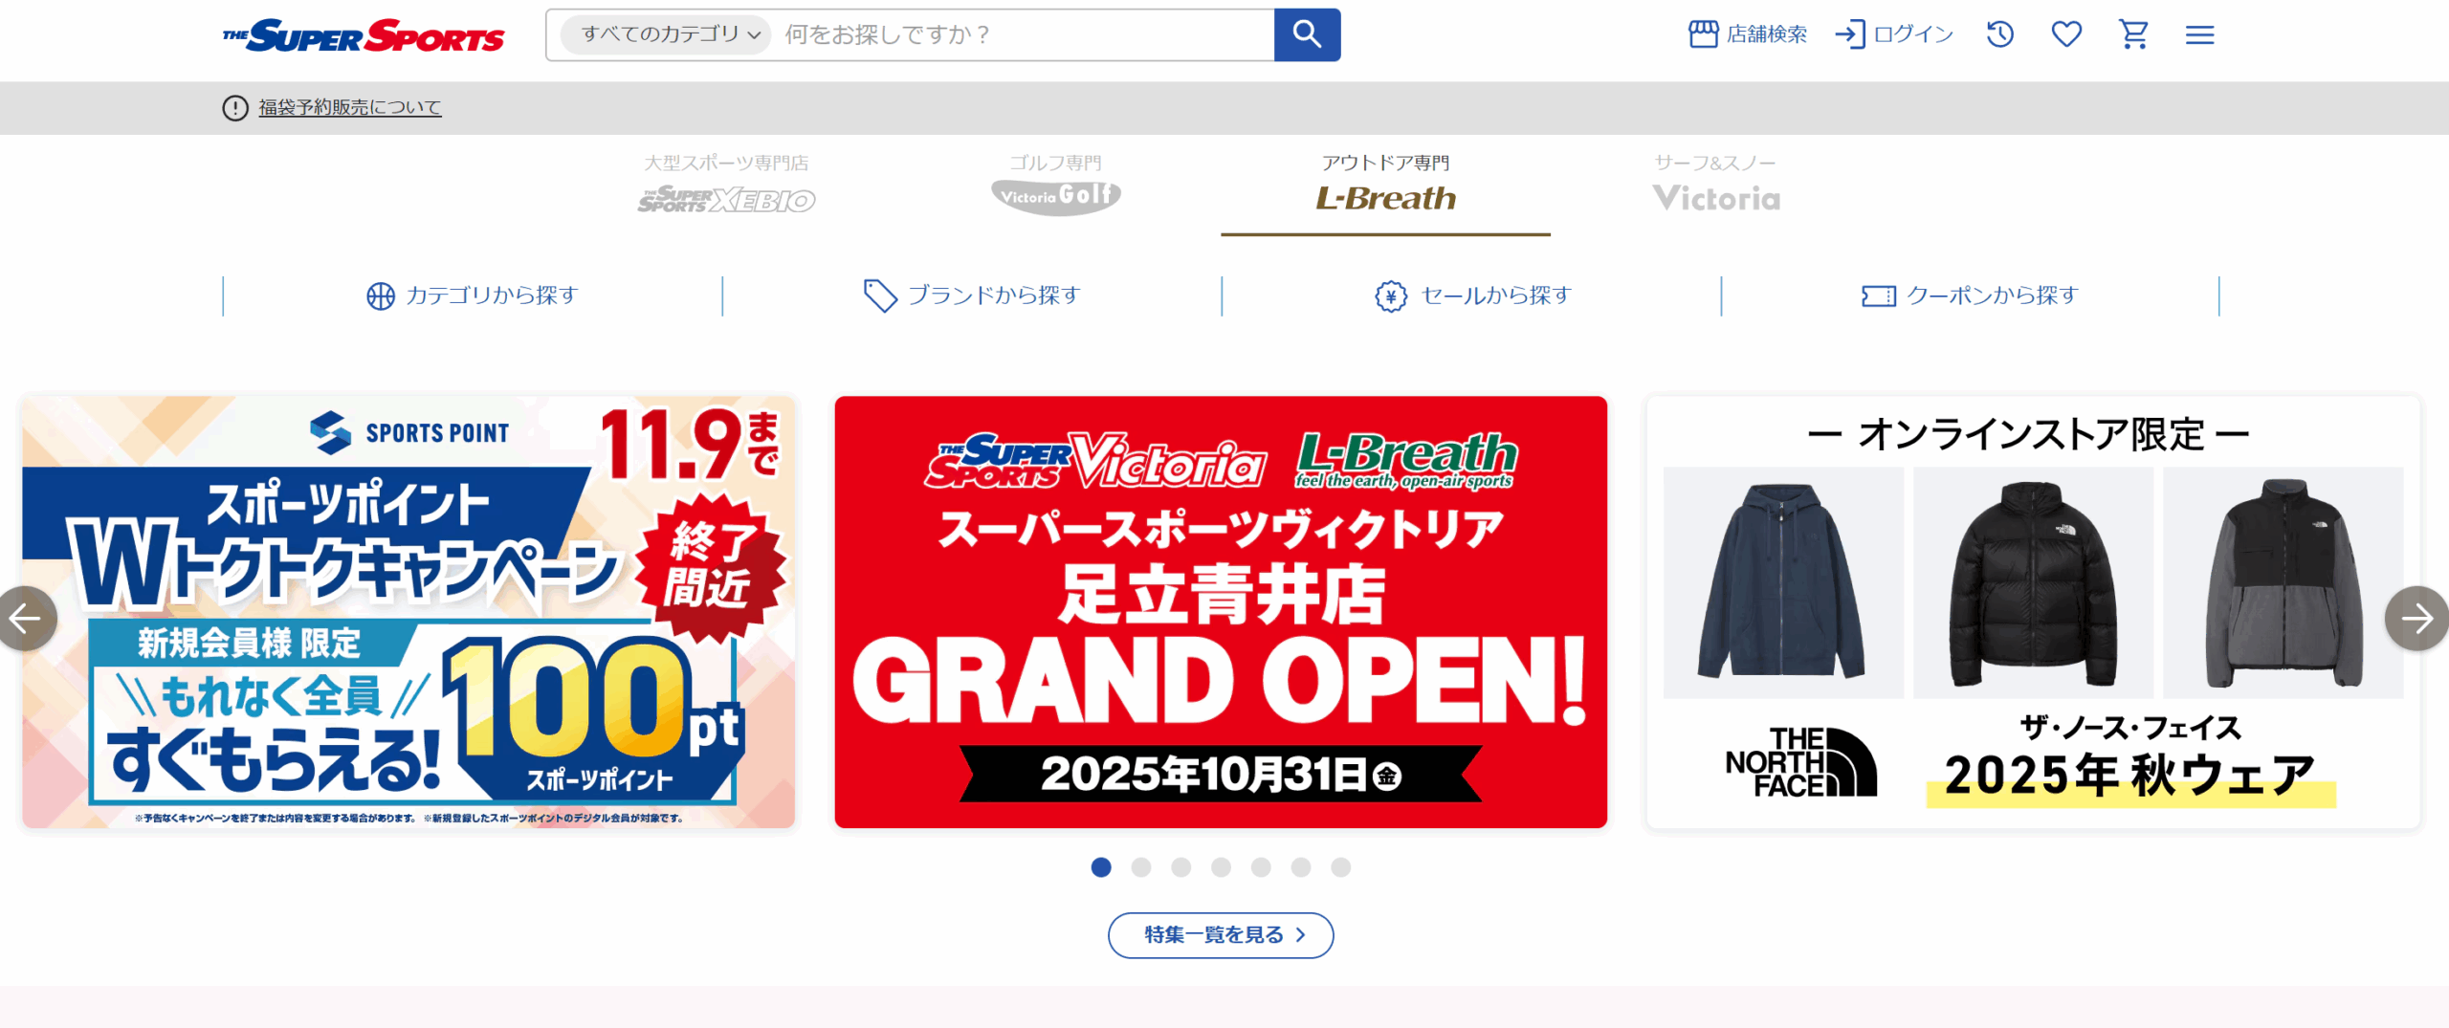Image resolution: width=2449 pixels, height=1028 pixels.
Task: Click the blue magnifier search button
Action: 1307,35
